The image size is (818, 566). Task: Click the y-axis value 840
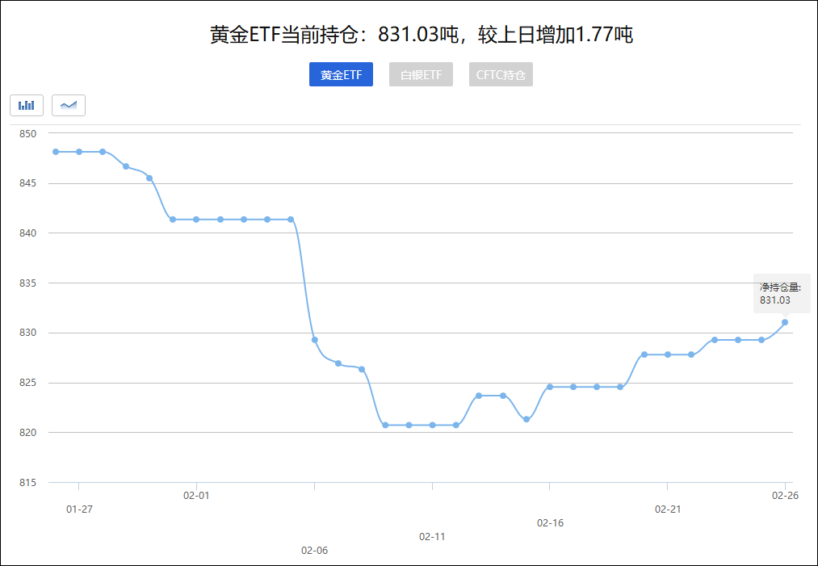(28, 233)
